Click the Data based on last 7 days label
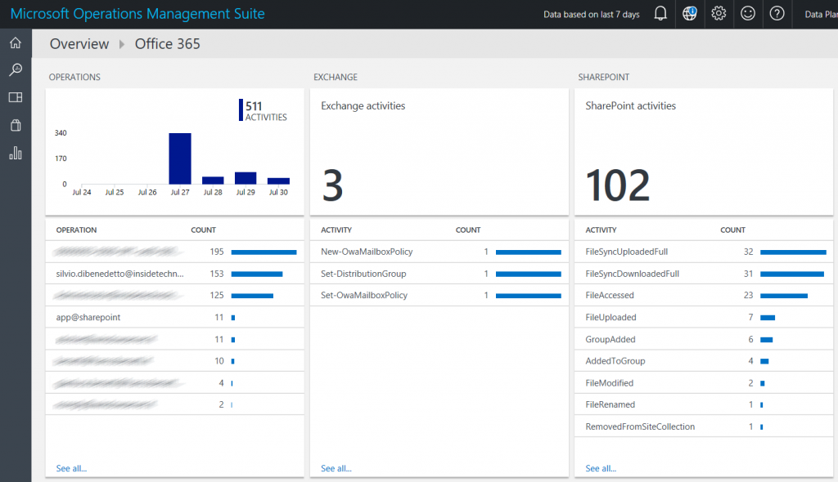Viewport: 838px width, 482px height. pyautogui.click(x=592, y=15)
